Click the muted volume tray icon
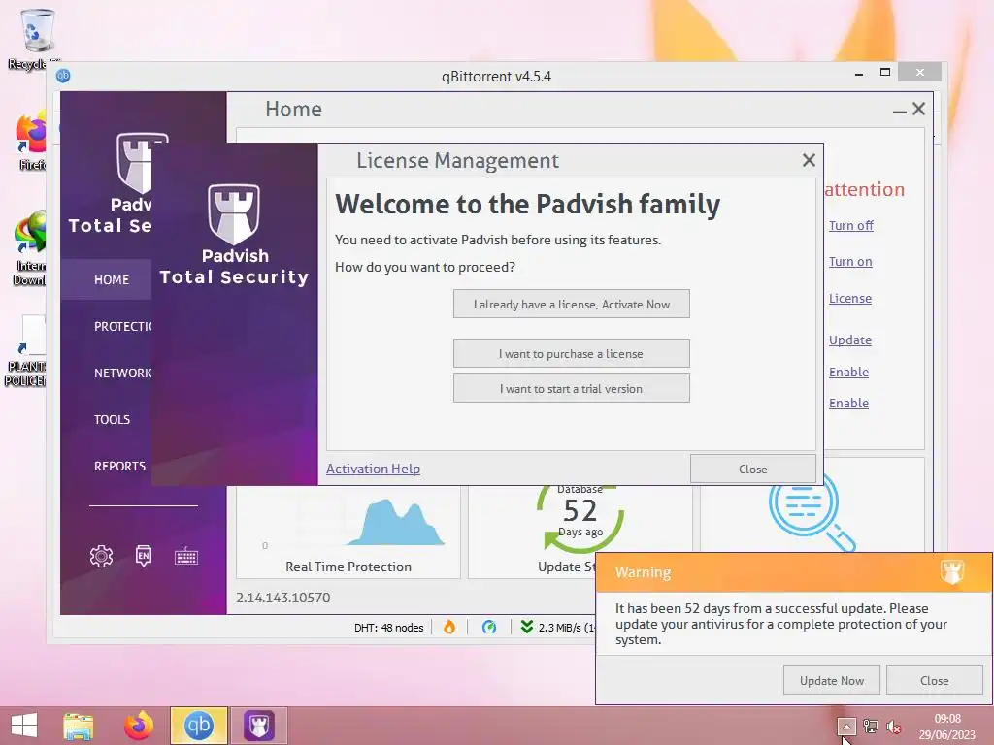This screenshot has width=994, height=745. point(894,727)
